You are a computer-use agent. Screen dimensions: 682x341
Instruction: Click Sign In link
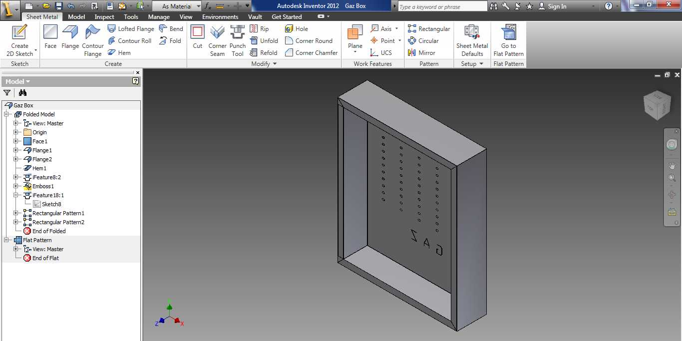[557, 6]
